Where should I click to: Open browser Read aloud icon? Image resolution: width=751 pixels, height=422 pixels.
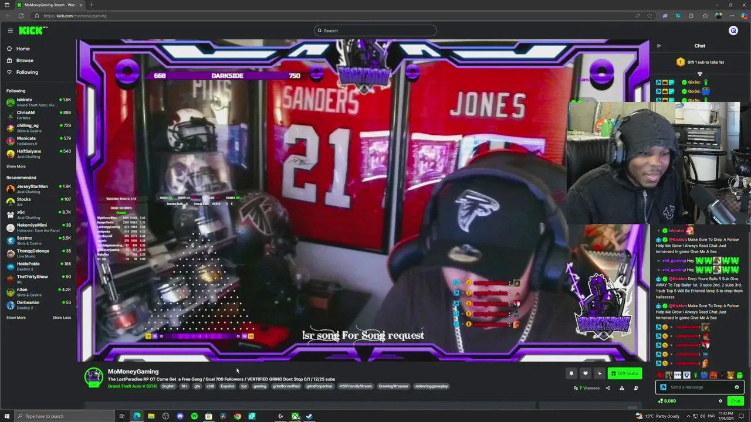pos(638,16)
